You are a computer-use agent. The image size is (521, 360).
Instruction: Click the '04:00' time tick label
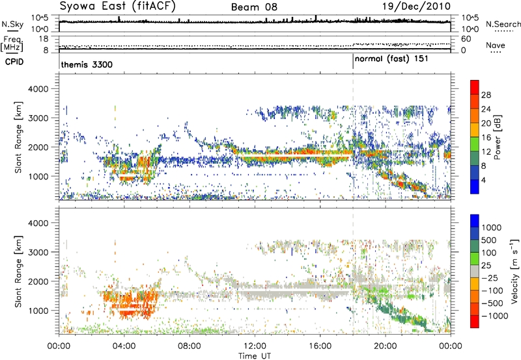click(124, 346)
